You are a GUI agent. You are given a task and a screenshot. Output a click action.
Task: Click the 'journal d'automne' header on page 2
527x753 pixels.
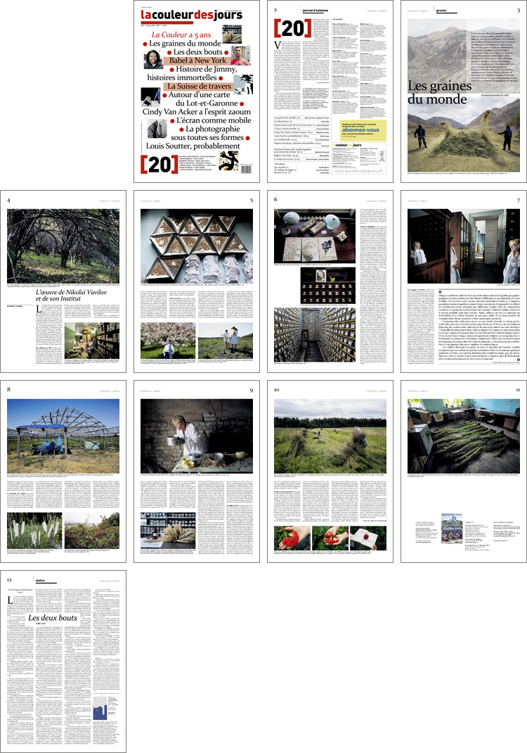315,10
